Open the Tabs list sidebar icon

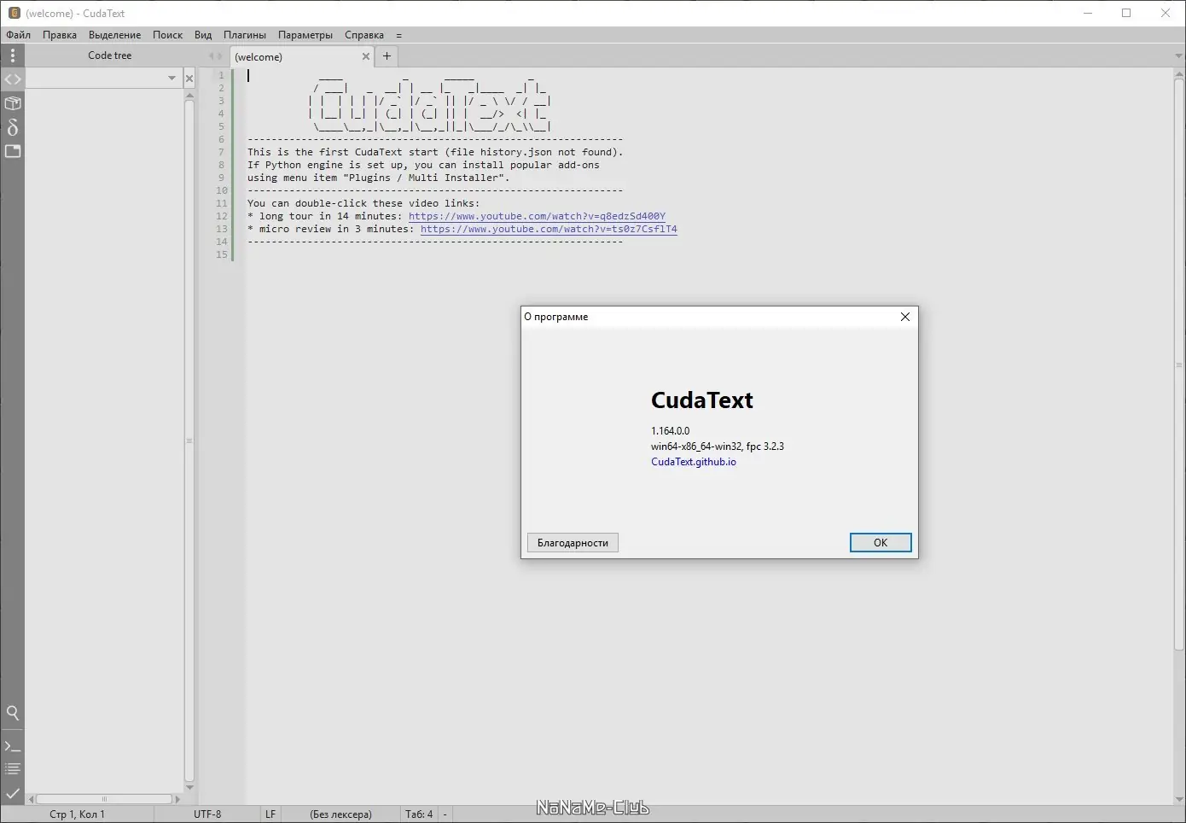[13, 151]
